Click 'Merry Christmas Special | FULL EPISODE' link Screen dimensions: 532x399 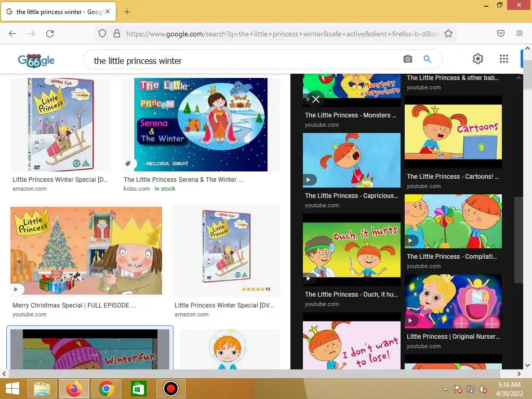(x=74, y=305)
